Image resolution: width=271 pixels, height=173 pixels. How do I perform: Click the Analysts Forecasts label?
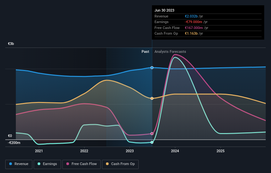point(170,52)
